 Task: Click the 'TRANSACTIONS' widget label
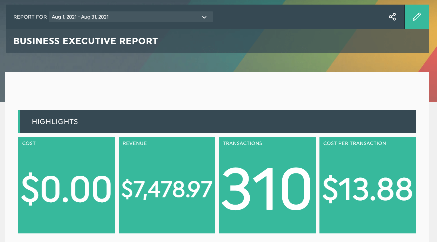[243, 143]
